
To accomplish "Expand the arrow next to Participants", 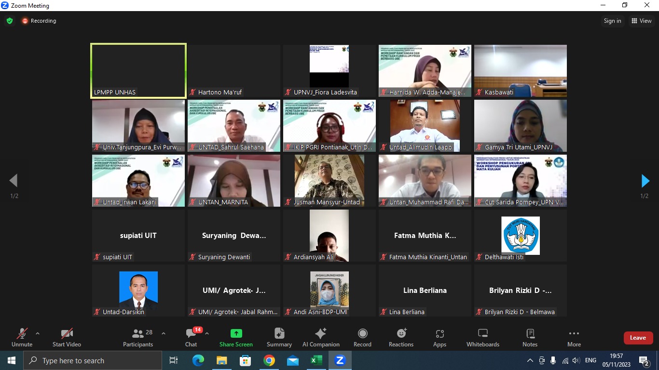I will tap(164, 333).
